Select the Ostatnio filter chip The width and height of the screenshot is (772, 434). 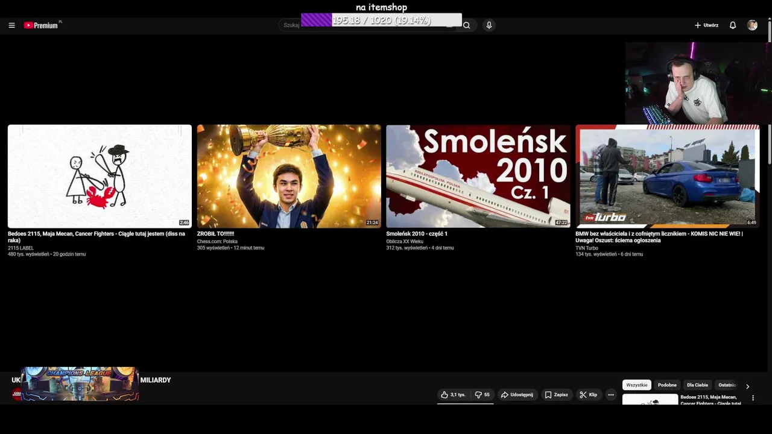(x=727, y=385)
